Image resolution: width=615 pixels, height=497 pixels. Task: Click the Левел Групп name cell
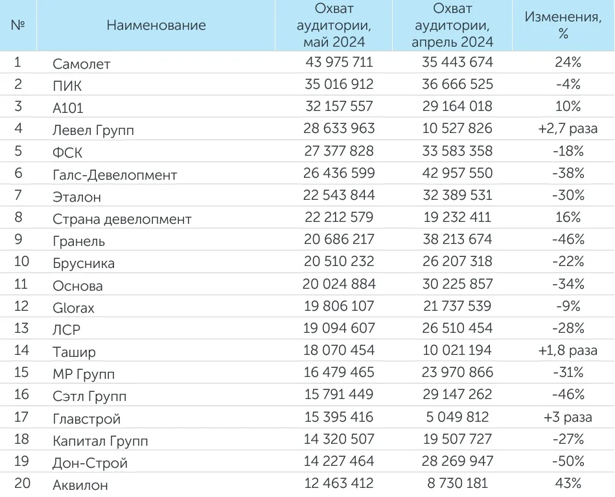(x=93, y=130)
